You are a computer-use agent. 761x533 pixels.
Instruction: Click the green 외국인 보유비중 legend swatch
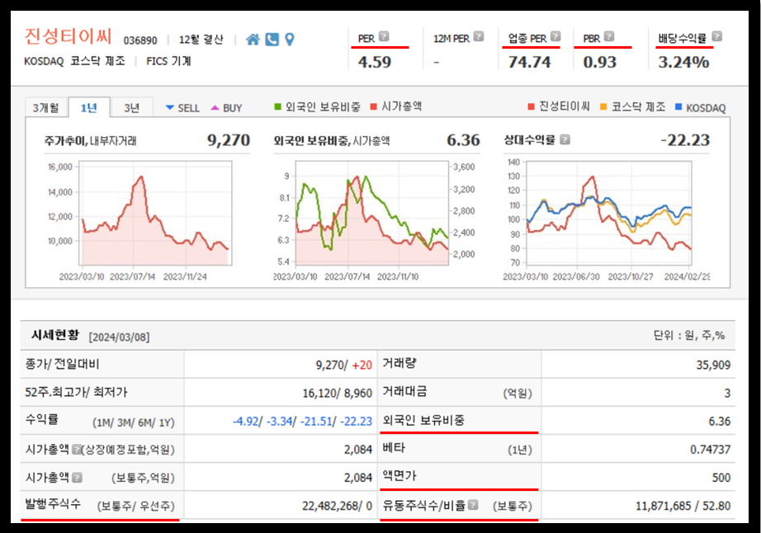(277, 106)
